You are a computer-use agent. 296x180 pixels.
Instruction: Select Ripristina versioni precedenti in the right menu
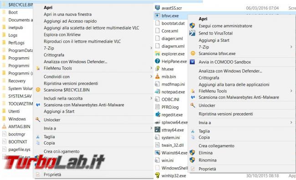(225, 114)
